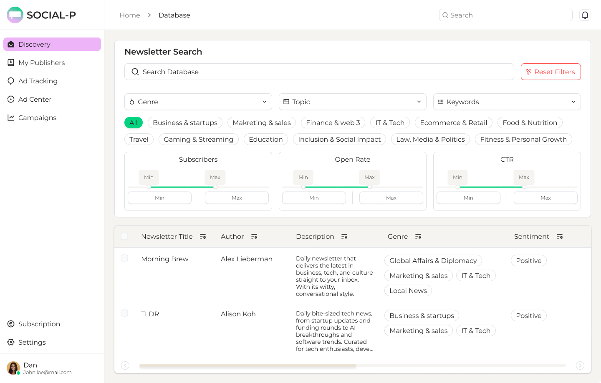Open Ad Tracking page

(52, 81)
